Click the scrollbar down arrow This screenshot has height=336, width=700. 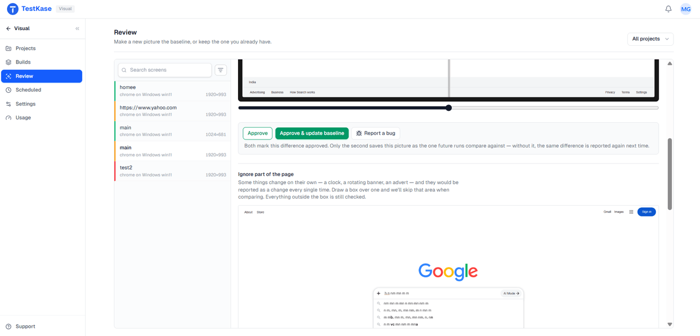pos(670,324)
